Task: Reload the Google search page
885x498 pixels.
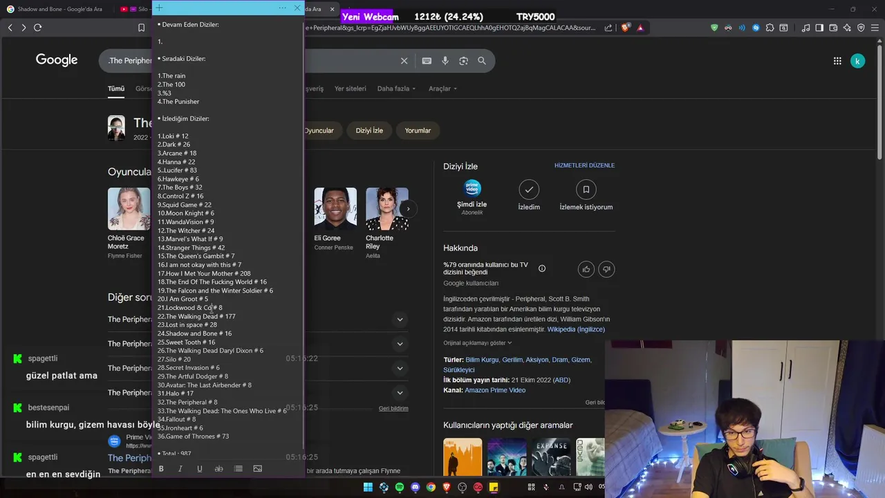Action: pyautogui.click(x=37, y=28)
